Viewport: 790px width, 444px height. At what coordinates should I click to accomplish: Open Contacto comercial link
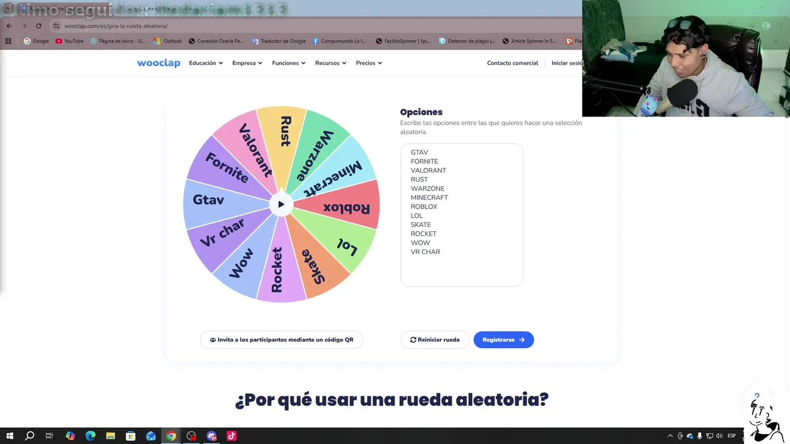[512, 63]
